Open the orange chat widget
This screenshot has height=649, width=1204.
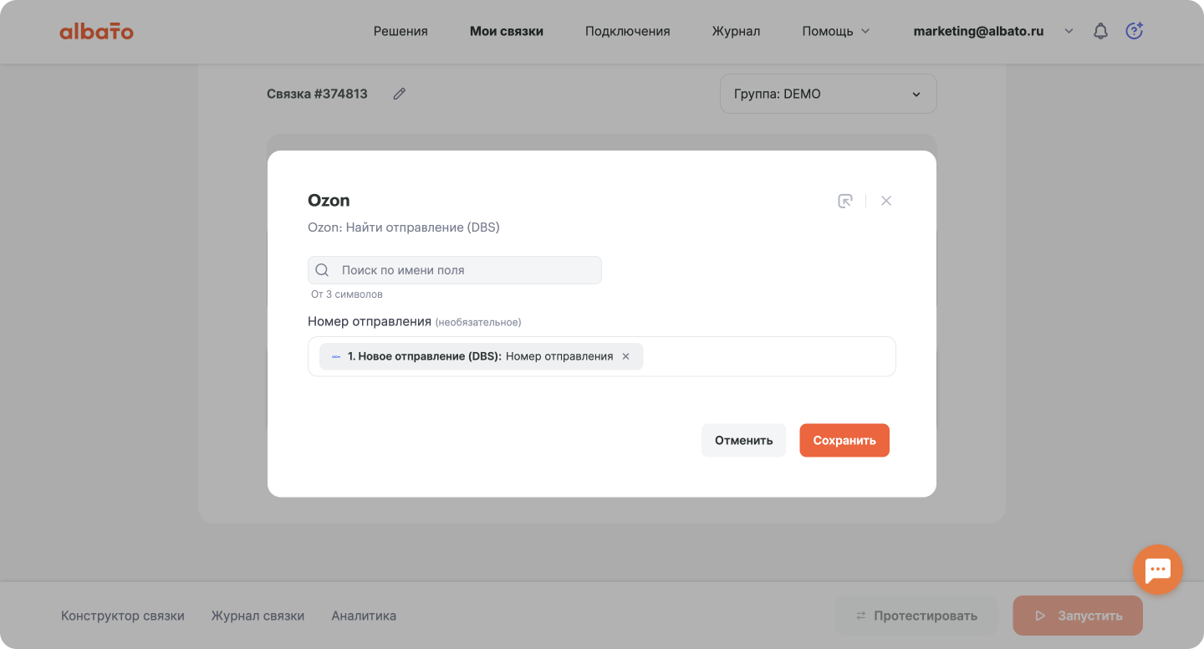[x=1157, y=570]
